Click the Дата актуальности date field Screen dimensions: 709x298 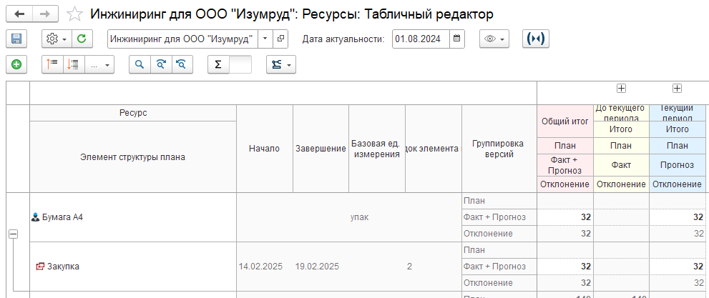(x=420, y=39)
